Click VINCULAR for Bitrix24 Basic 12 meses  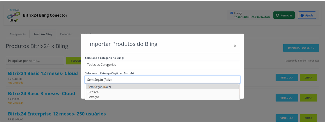point(287,78)
